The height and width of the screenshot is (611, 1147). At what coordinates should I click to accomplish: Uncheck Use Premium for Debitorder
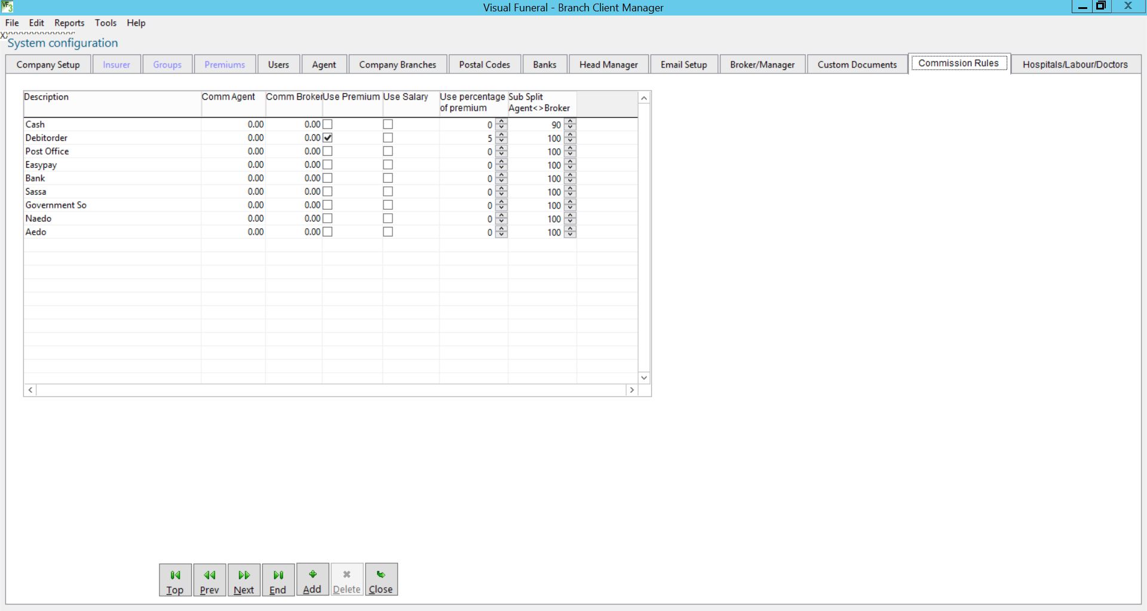[327, 138]
